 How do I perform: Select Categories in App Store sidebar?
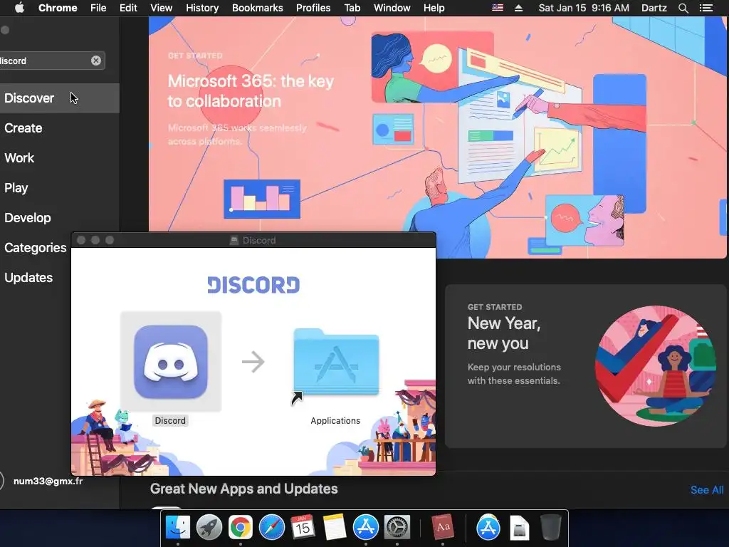point(36,247)
